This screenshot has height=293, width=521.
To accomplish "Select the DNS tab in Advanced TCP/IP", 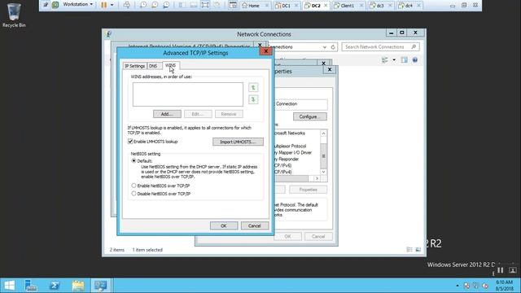I will 153,66.
